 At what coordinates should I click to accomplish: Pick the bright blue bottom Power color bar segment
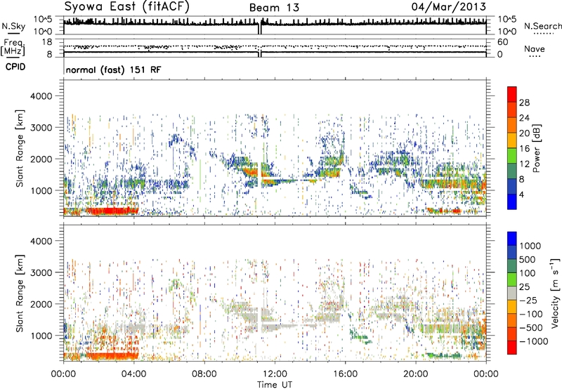[512, 202]
